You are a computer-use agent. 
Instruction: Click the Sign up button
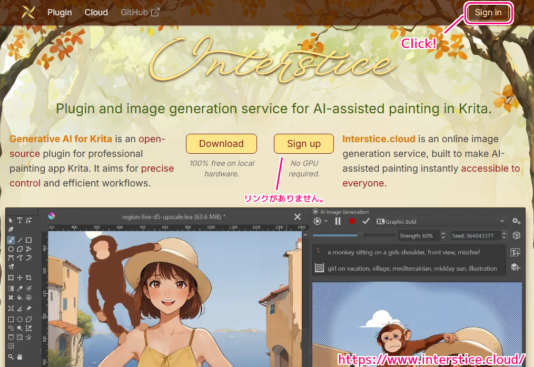coord(304,144)
